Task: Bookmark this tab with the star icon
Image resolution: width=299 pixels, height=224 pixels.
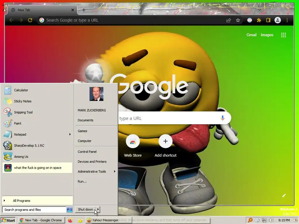Action: tap(238, 20)
